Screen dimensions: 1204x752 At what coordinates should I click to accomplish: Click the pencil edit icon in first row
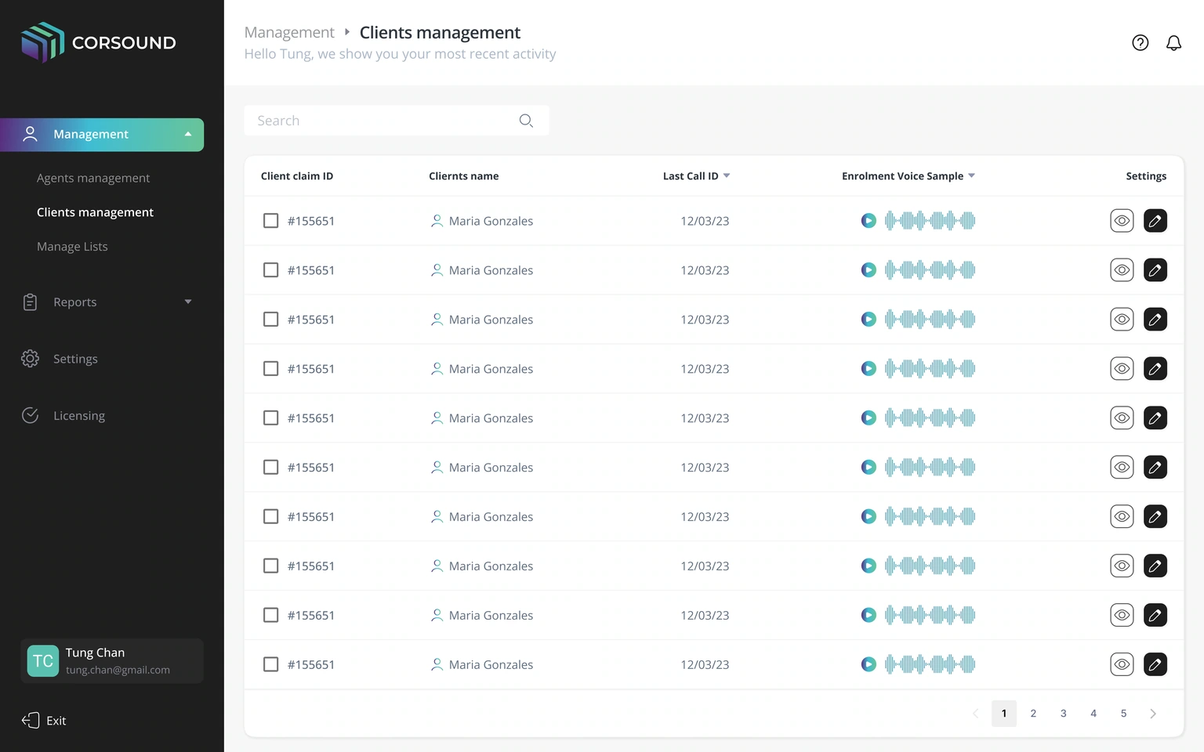(1155, 221)
